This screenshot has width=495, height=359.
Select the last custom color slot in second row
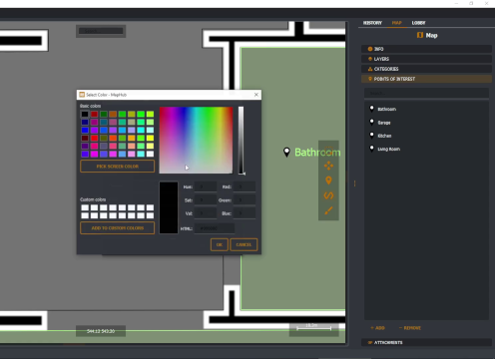point(150,215)
